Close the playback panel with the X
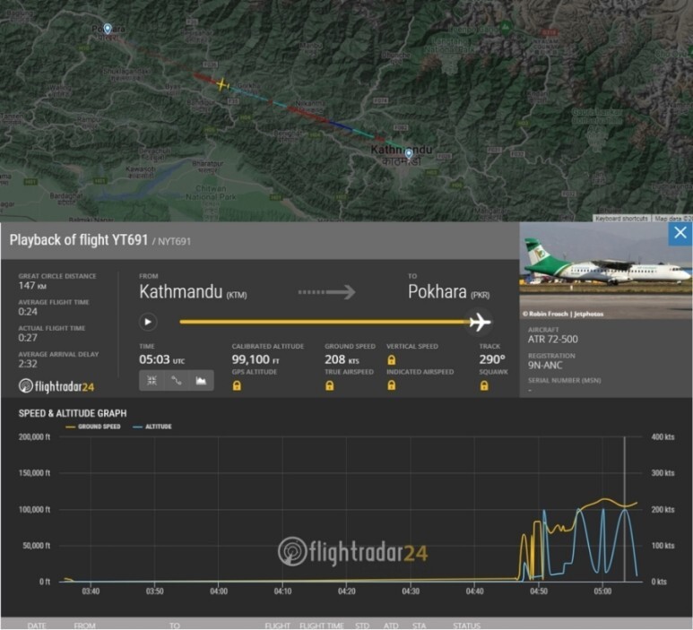This screenshot has height=630, width=693. [680, 233]
